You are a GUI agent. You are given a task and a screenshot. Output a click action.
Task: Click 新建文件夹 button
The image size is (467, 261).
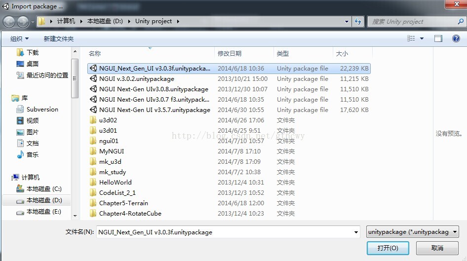pyautogui.click(x=58, y=38)
